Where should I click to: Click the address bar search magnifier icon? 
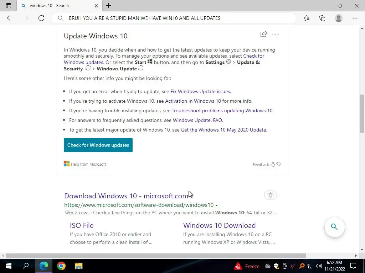pyautogui.click(x=61, y=18)
